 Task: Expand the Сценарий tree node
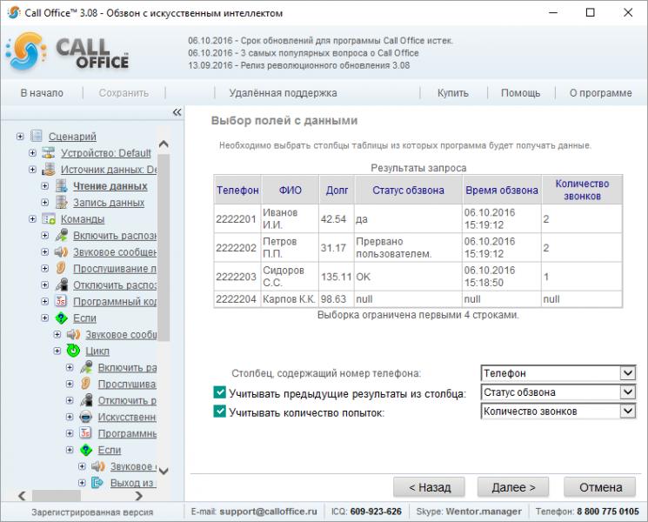click(x=20, y=137)
